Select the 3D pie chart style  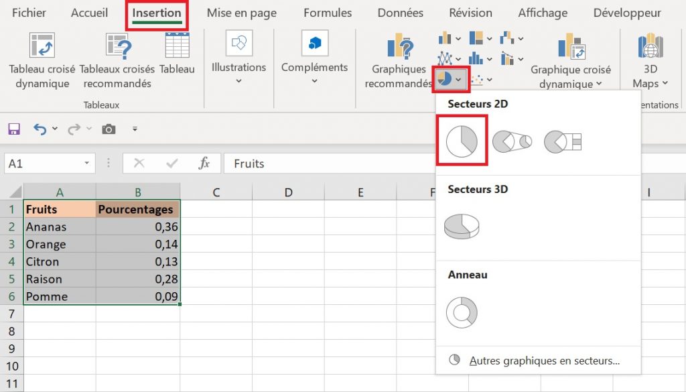(x=462, y=226)
